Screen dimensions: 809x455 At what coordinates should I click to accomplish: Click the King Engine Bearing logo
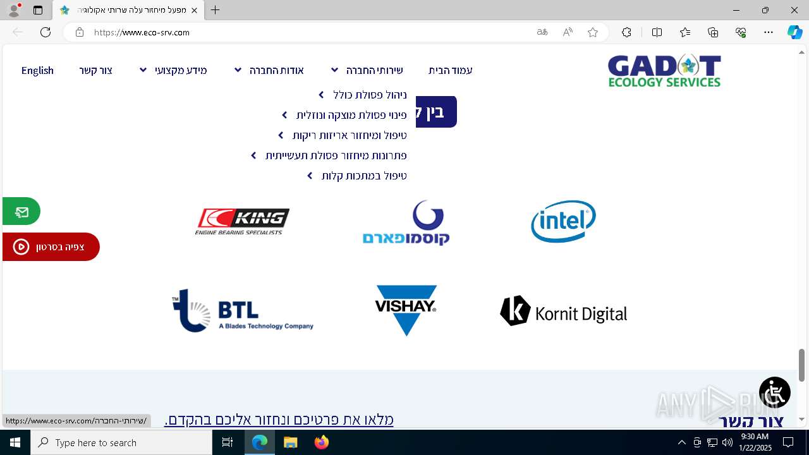click(242, 222)
